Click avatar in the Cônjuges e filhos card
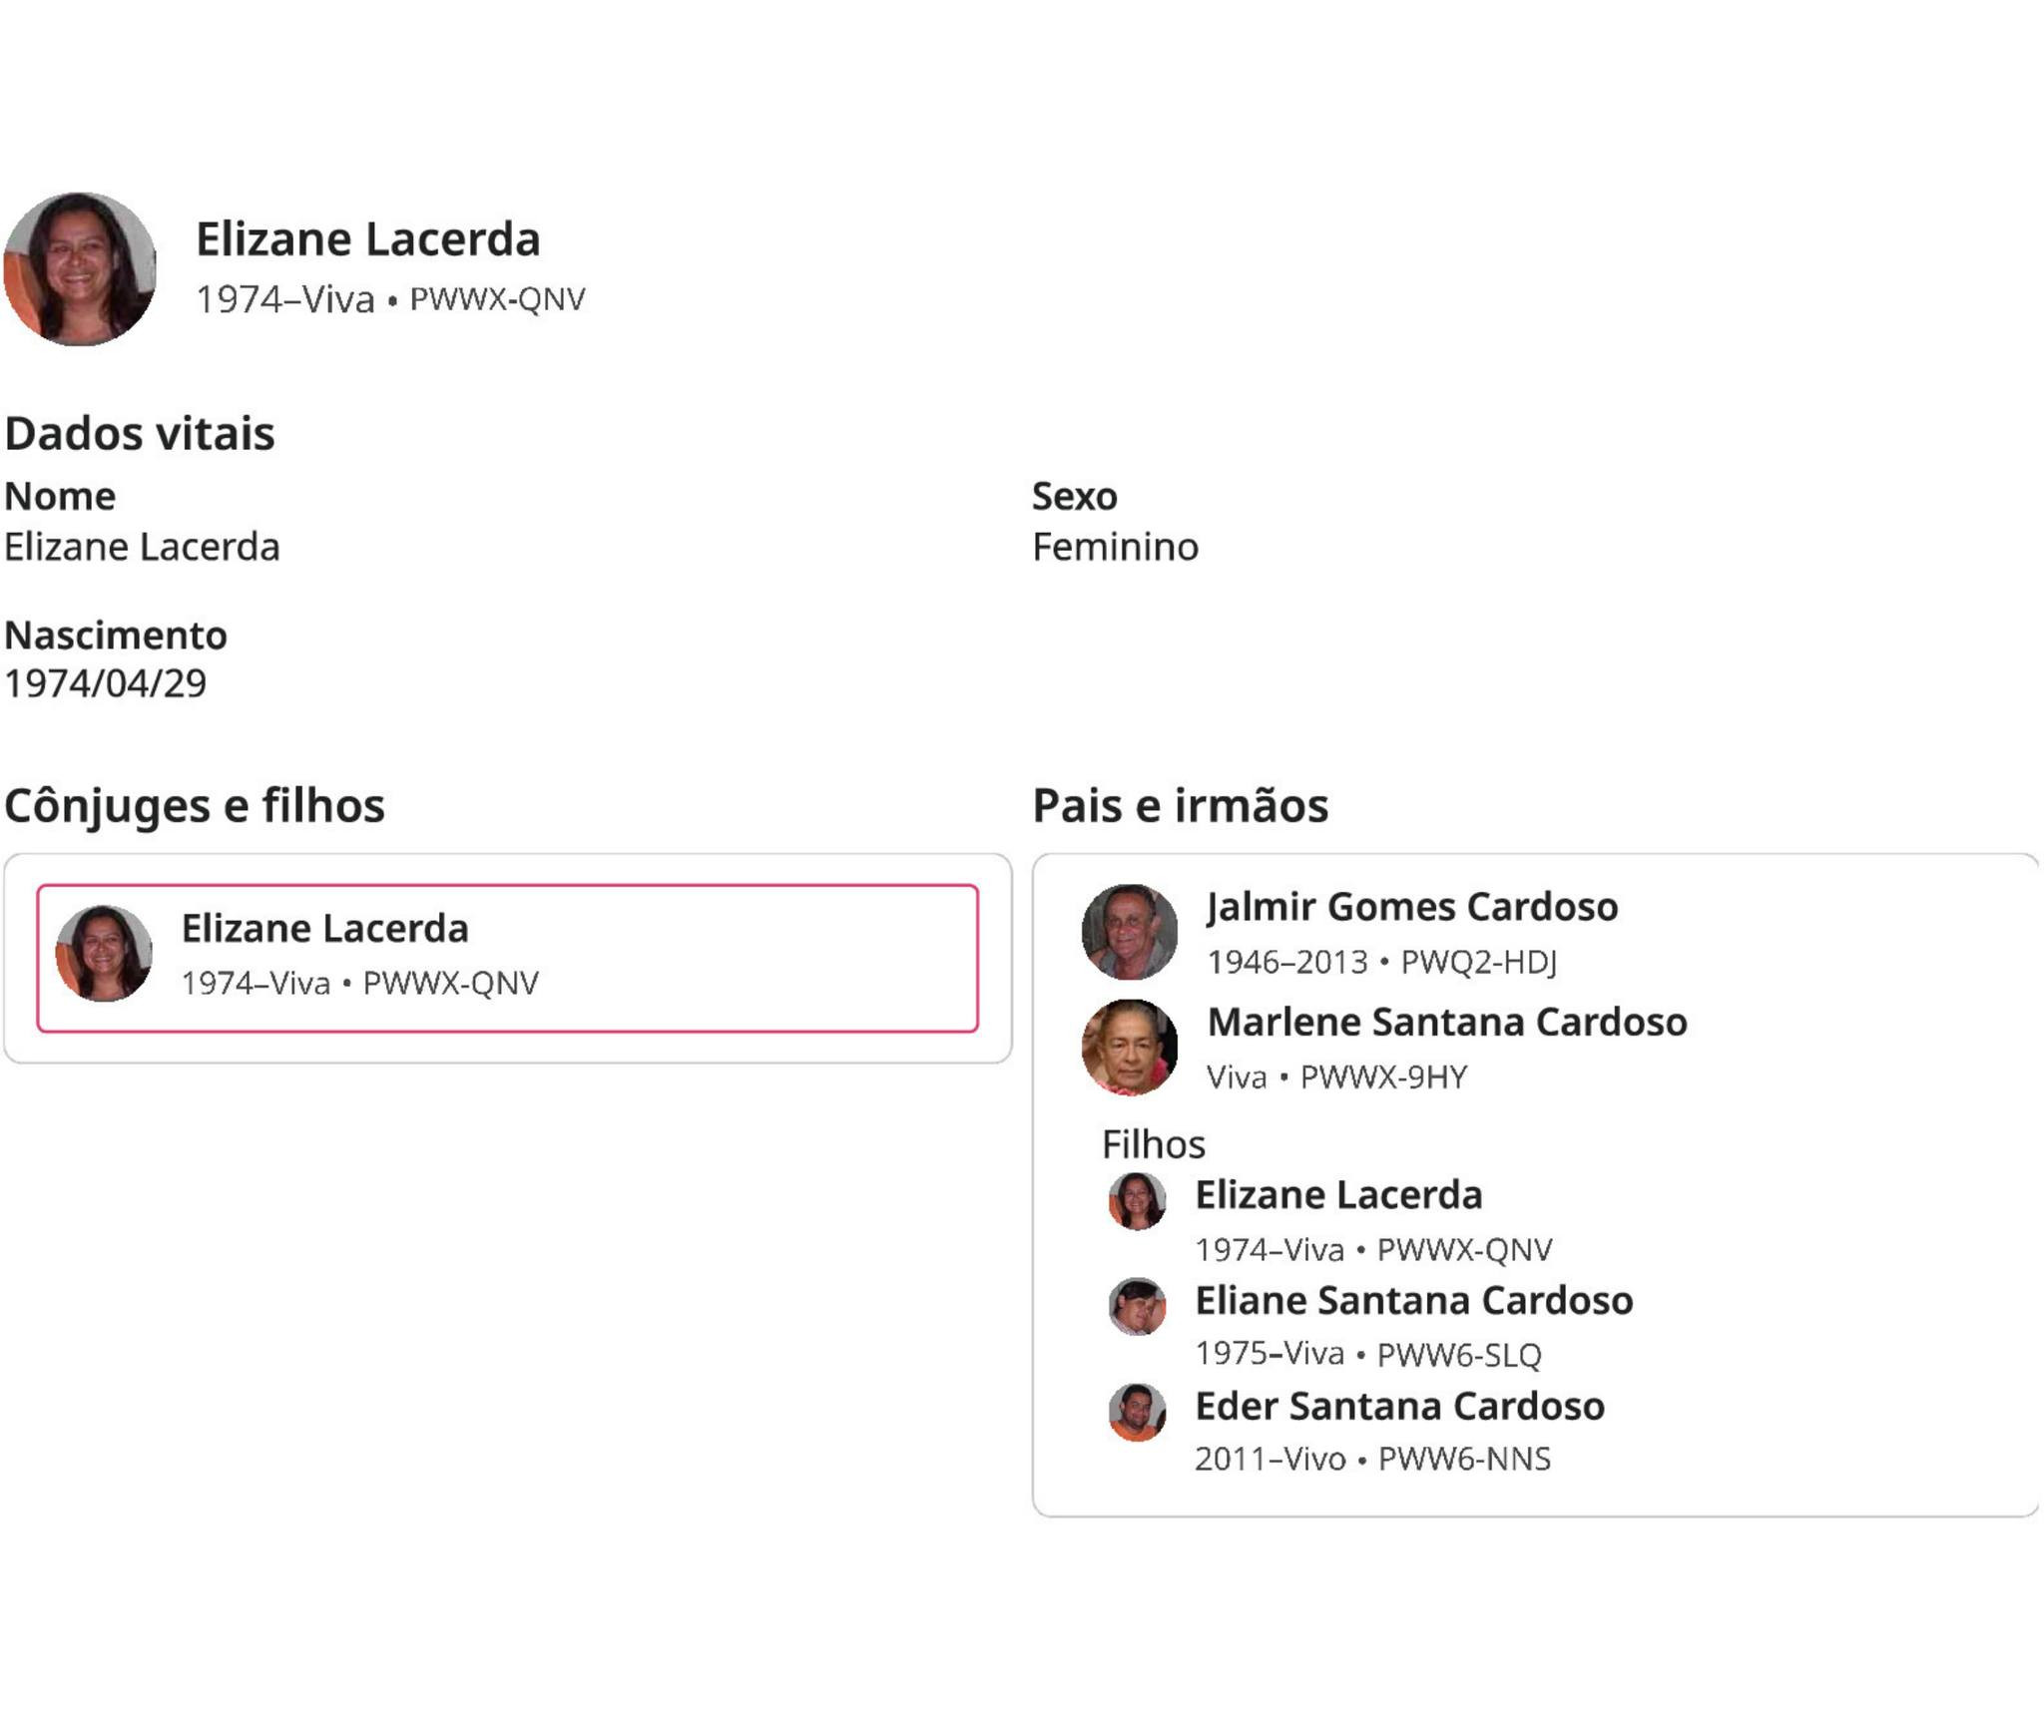Viewport: 2044px width, 1713px height. (104, 954)
